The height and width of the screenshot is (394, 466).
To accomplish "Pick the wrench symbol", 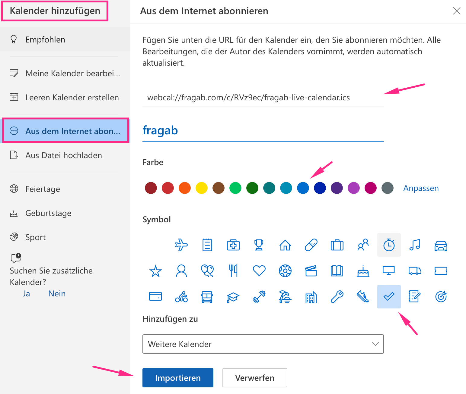I will tap(337, 297).
